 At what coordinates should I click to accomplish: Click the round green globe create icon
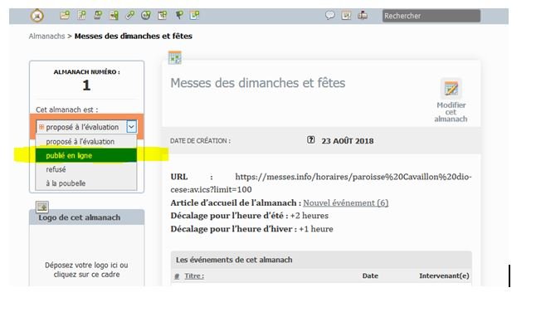[x=146, y=15]
